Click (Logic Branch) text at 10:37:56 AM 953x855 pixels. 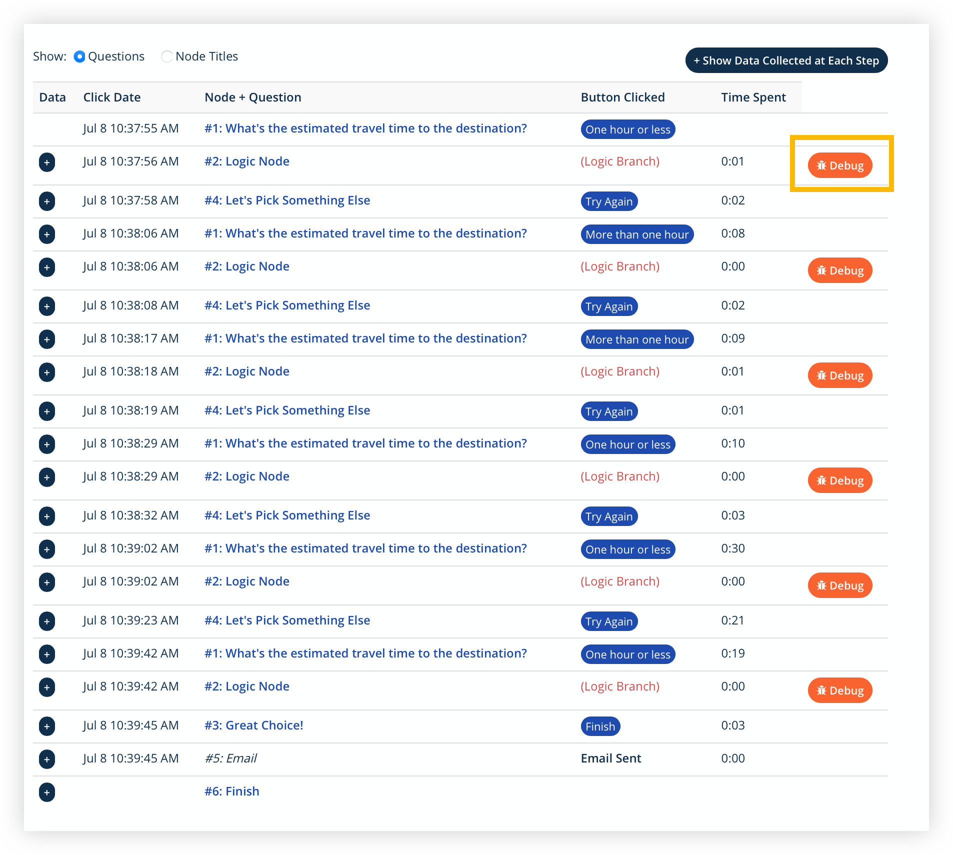point(620,161)
